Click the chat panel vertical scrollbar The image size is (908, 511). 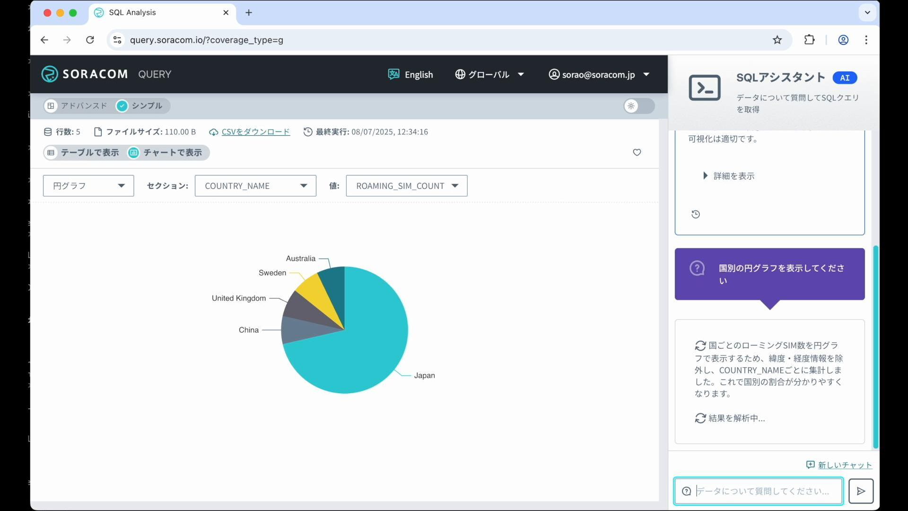[x=875, y=346]
